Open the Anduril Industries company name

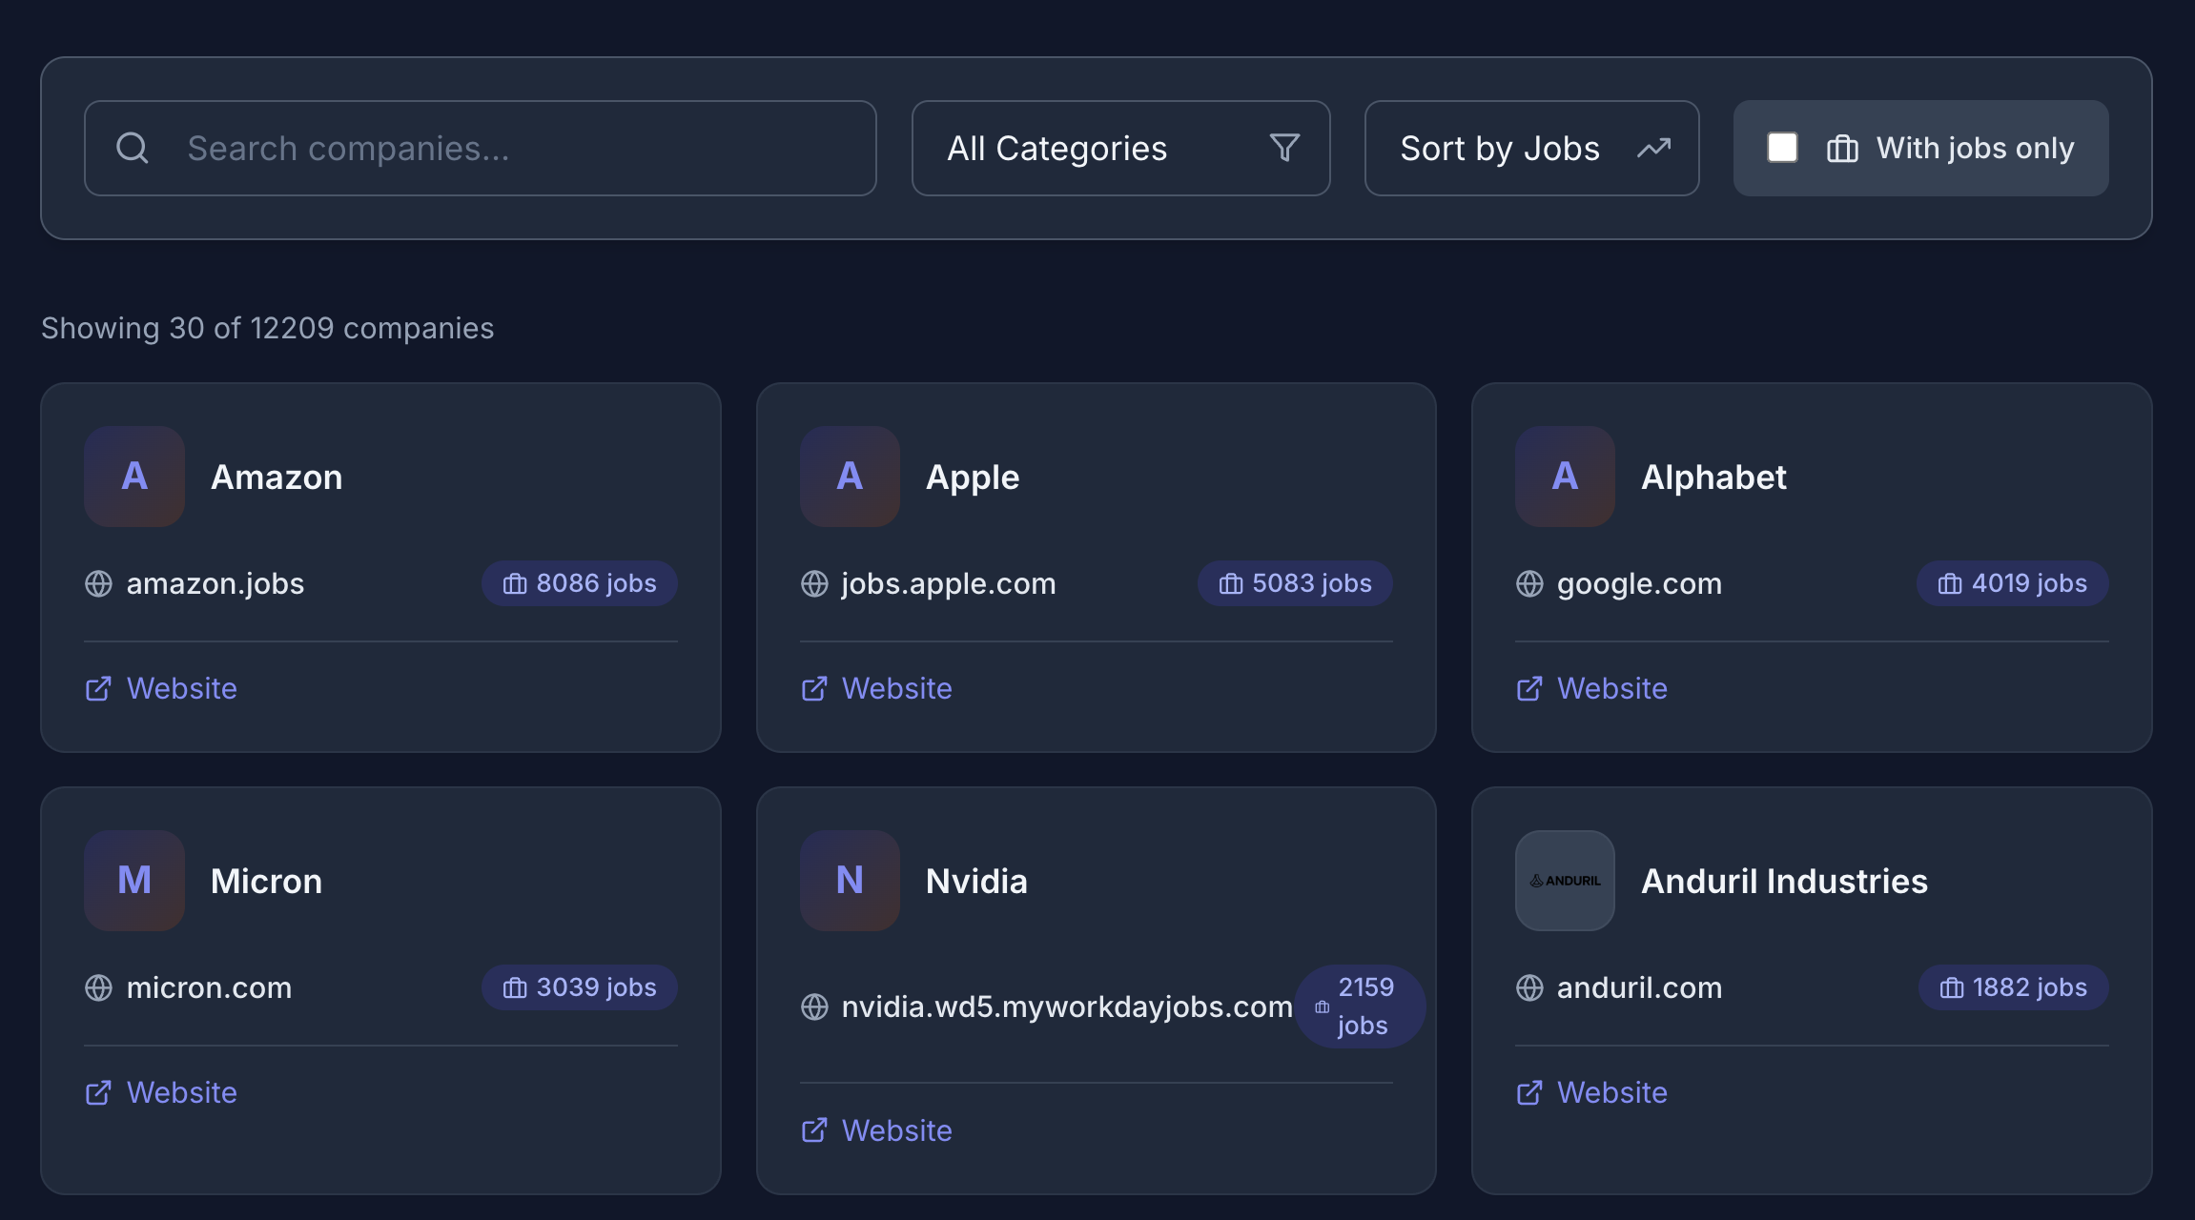click(1784, 881)
